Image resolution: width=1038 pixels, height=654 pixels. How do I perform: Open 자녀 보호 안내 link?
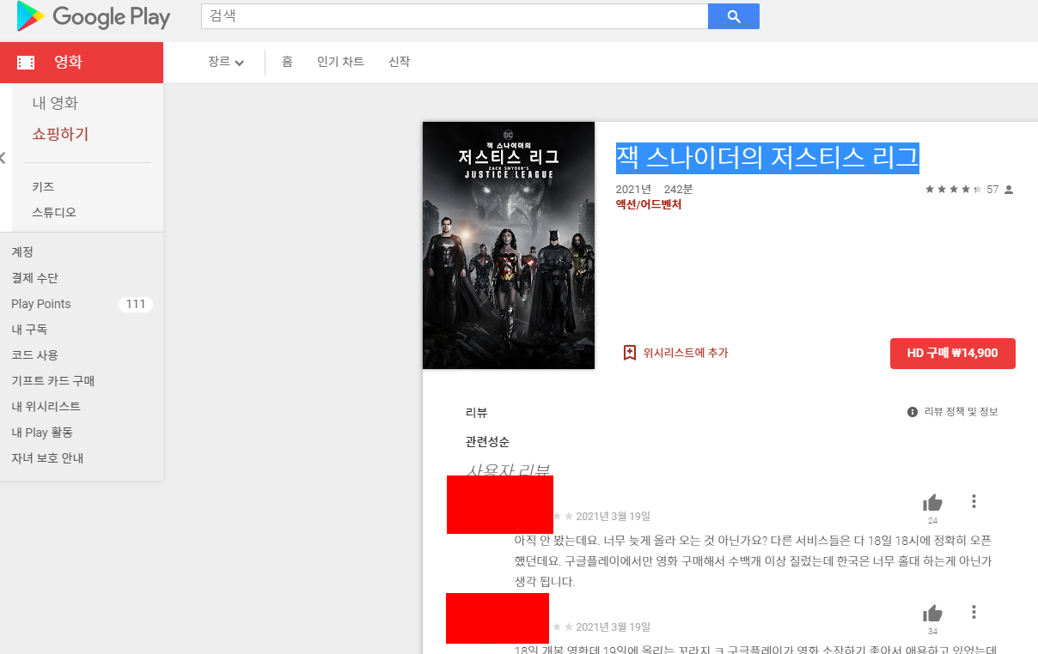[47, 458]
